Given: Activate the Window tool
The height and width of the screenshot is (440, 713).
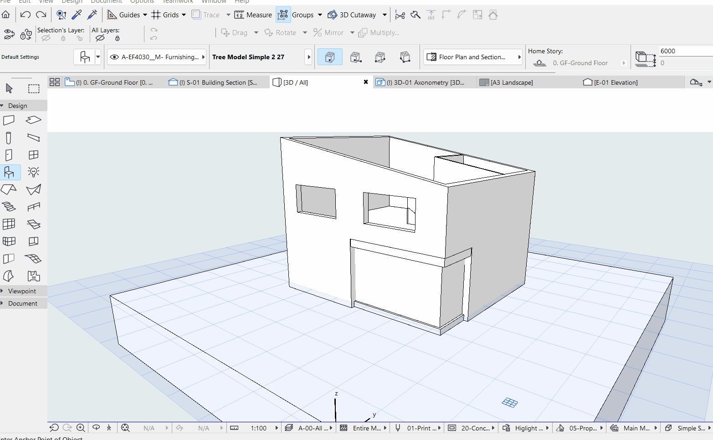Looking at the screenshot, I should [34, 155].
